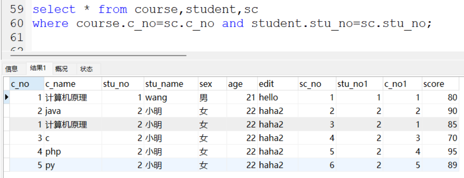464x178 pixels.
Task: Switch to the 信息 tab
Action: 11,69
